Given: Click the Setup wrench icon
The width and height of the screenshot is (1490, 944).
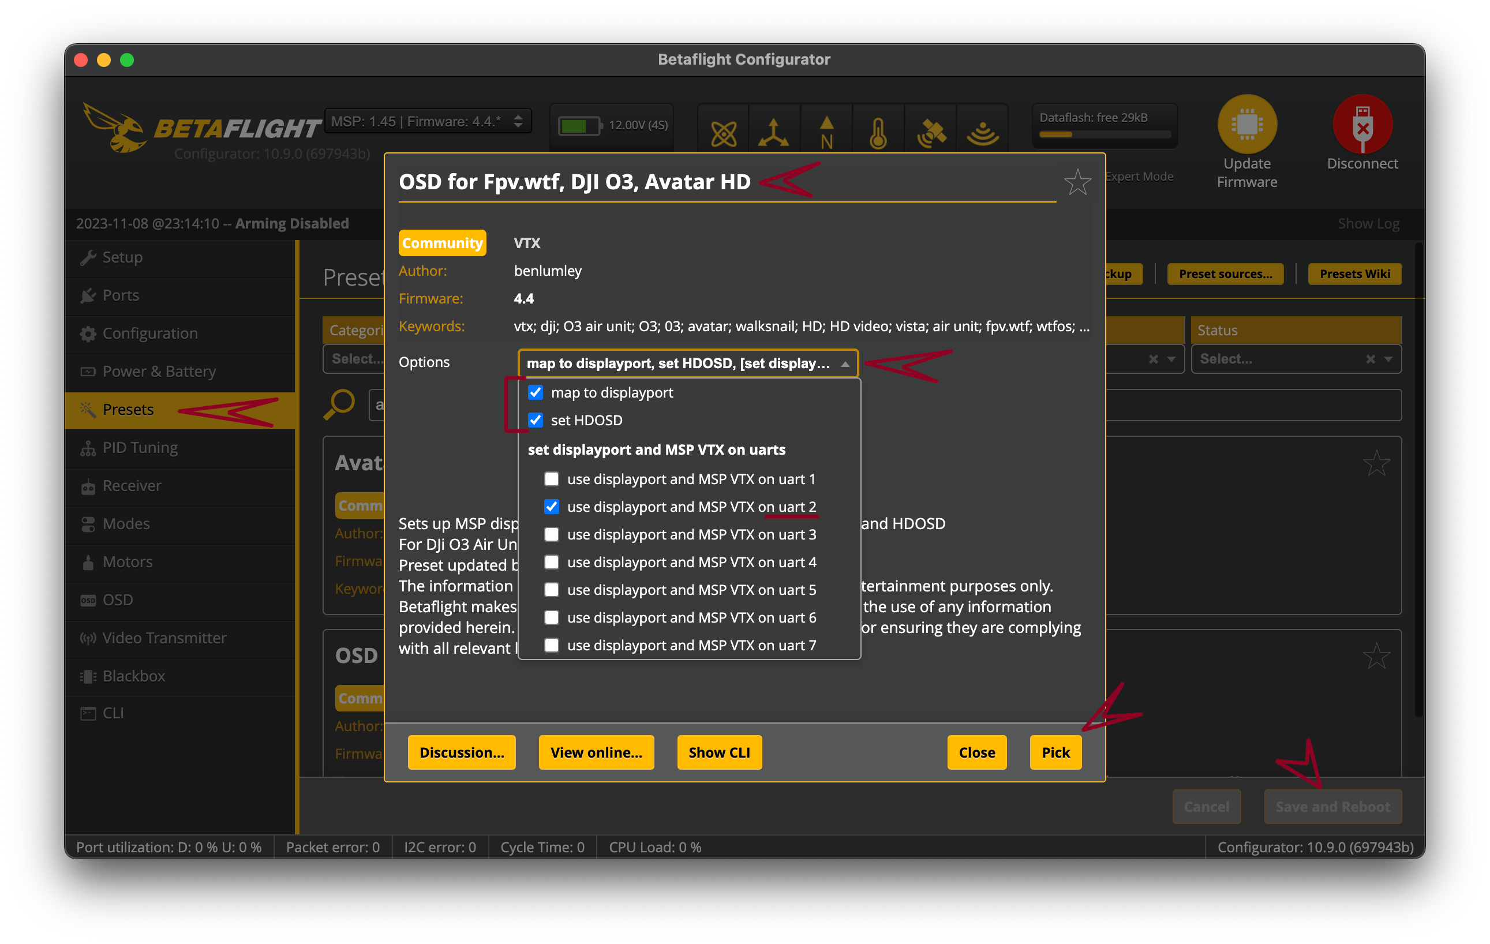Looking at the screenshot, I should (88, 257).
